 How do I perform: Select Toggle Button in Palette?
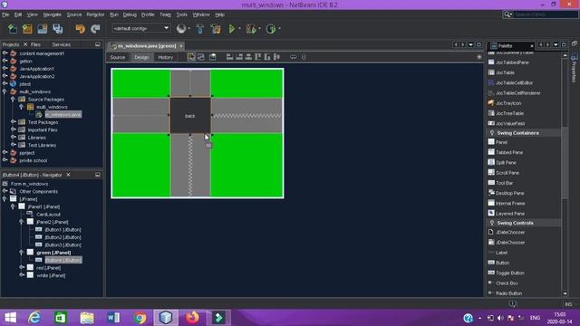pyautogui.click(x=509, y=273)
